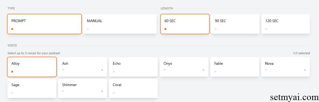Screen dimensions: 319x102
Task: Select the PROMPT type card
Action: 44,24
